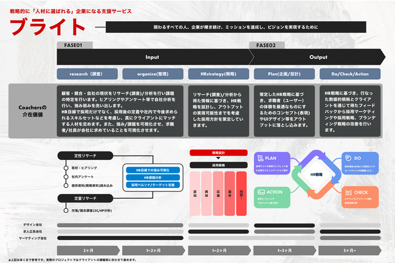
Task: Select the research (調査) step
Action: [x=87, y=74]
